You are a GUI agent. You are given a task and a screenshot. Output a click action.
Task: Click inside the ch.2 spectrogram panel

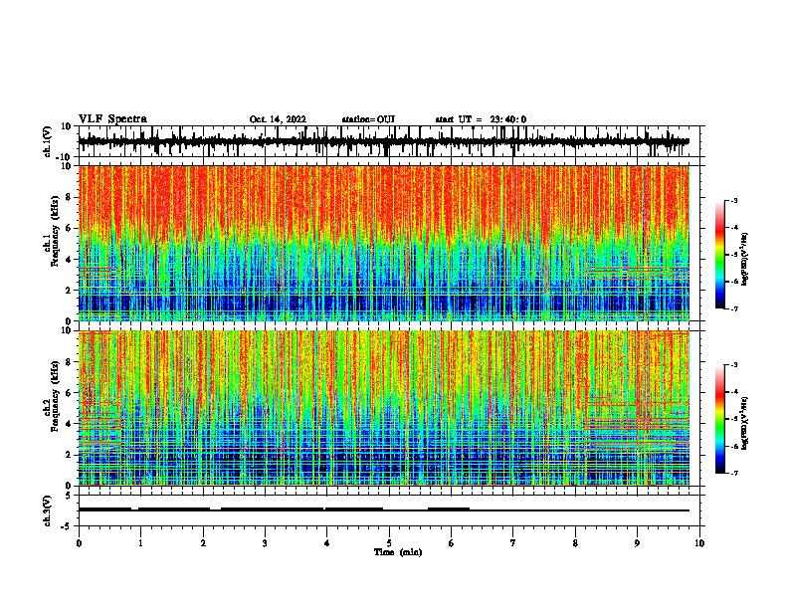click(389, 408)
